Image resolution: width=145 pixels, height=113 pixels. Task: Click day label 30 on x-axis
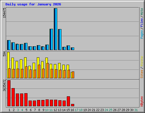[x=132, y=110]
